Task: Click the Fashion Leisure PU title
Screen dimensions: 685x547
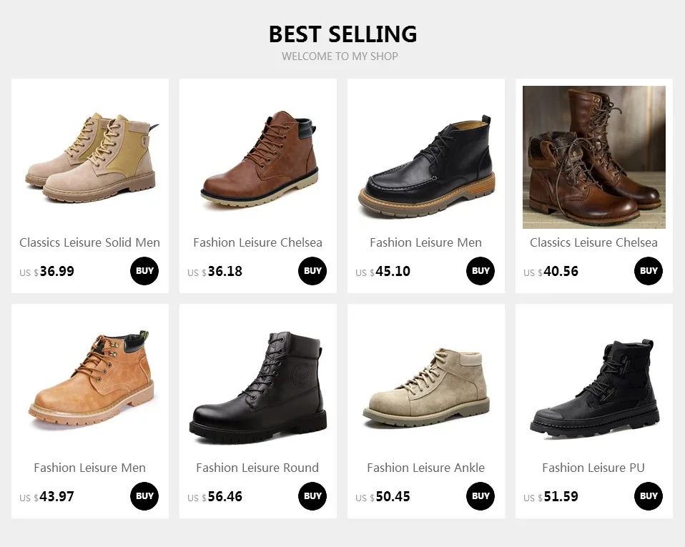Action: pos(593,468)
